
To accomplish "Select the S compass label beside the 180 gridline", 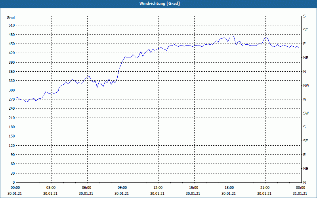I will pyautogui.click(x=304, y=127).
